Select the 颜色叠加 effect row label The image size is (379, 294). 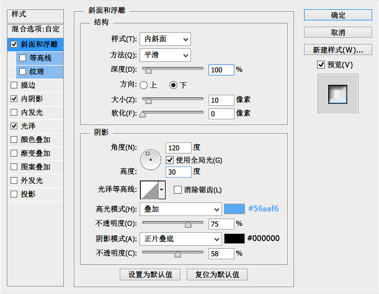[x=35, y=140]
